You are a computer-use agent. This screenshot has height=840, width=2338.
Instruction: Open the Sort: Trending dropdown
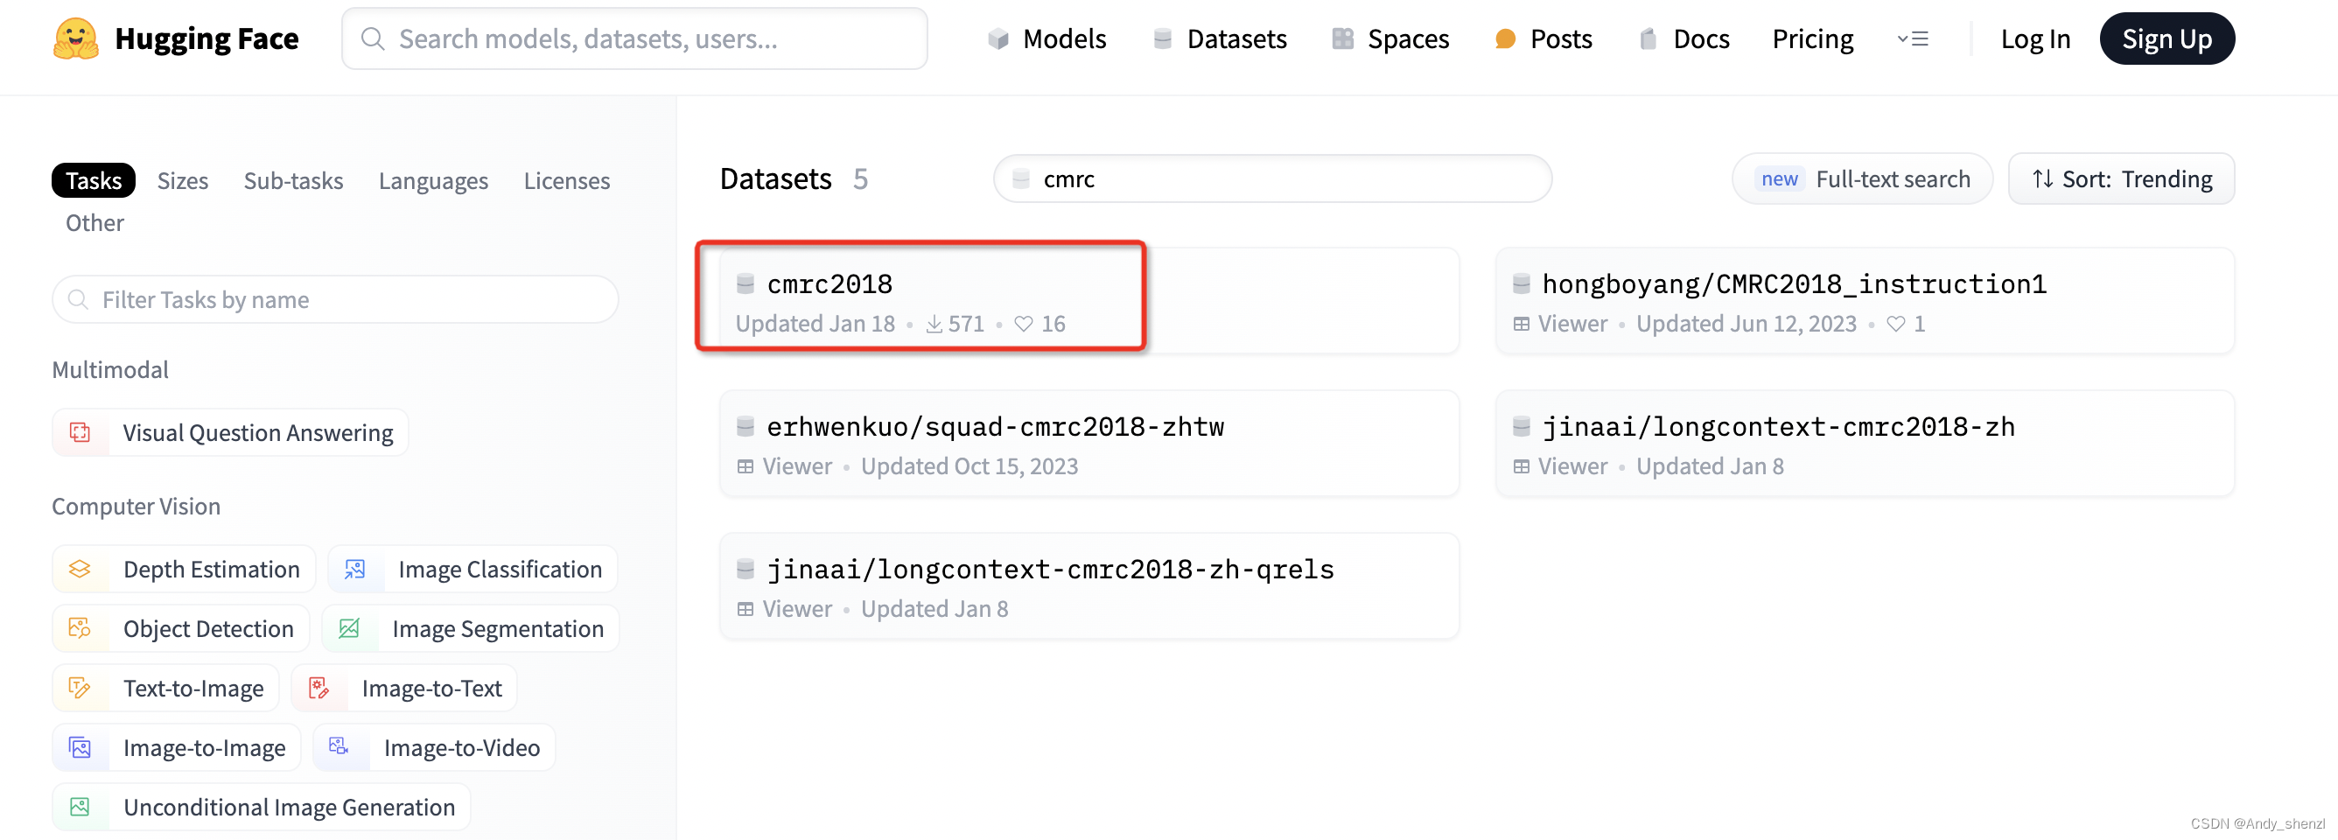pyautogui.click(x=2122, y=178)
